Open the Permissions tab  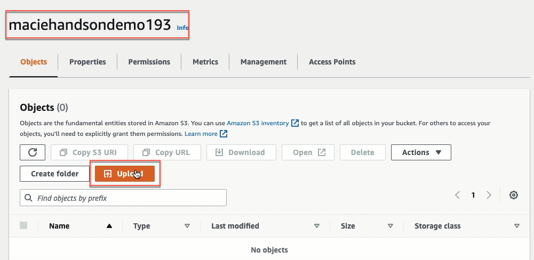pos(149,62)
